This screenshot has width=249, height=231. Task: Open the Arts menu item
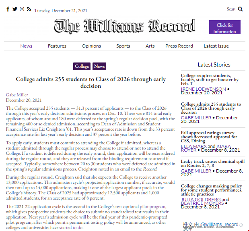[x=150, y=46]
